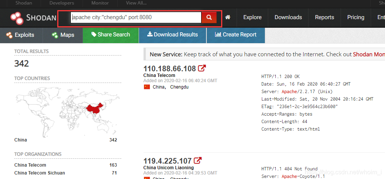
Task: Open external link icon for 110.188.66.108
Action: coord(202,68)
